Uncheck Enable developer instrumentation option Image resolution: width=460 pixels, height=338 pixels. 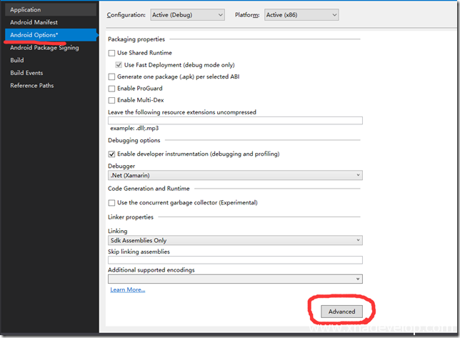tap(111, 154)
